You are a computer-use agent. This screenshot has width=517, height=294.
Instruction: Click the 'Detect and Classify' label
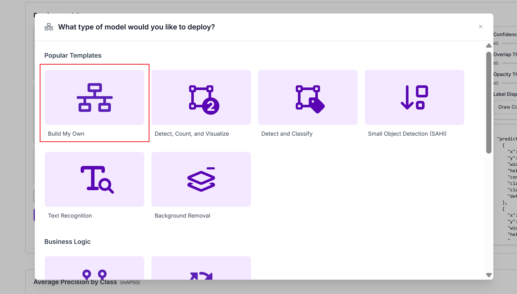(x=287, y=134)
